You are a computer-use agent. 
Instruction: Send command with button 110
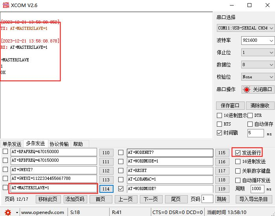[106, 153]
